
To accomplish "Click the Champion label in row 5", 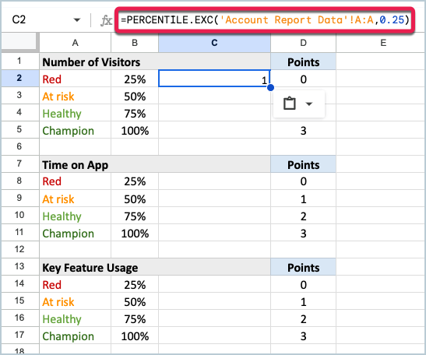I will coord(69,131).
